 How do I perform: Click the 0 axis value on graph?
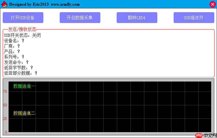click(x=6, y=132)
